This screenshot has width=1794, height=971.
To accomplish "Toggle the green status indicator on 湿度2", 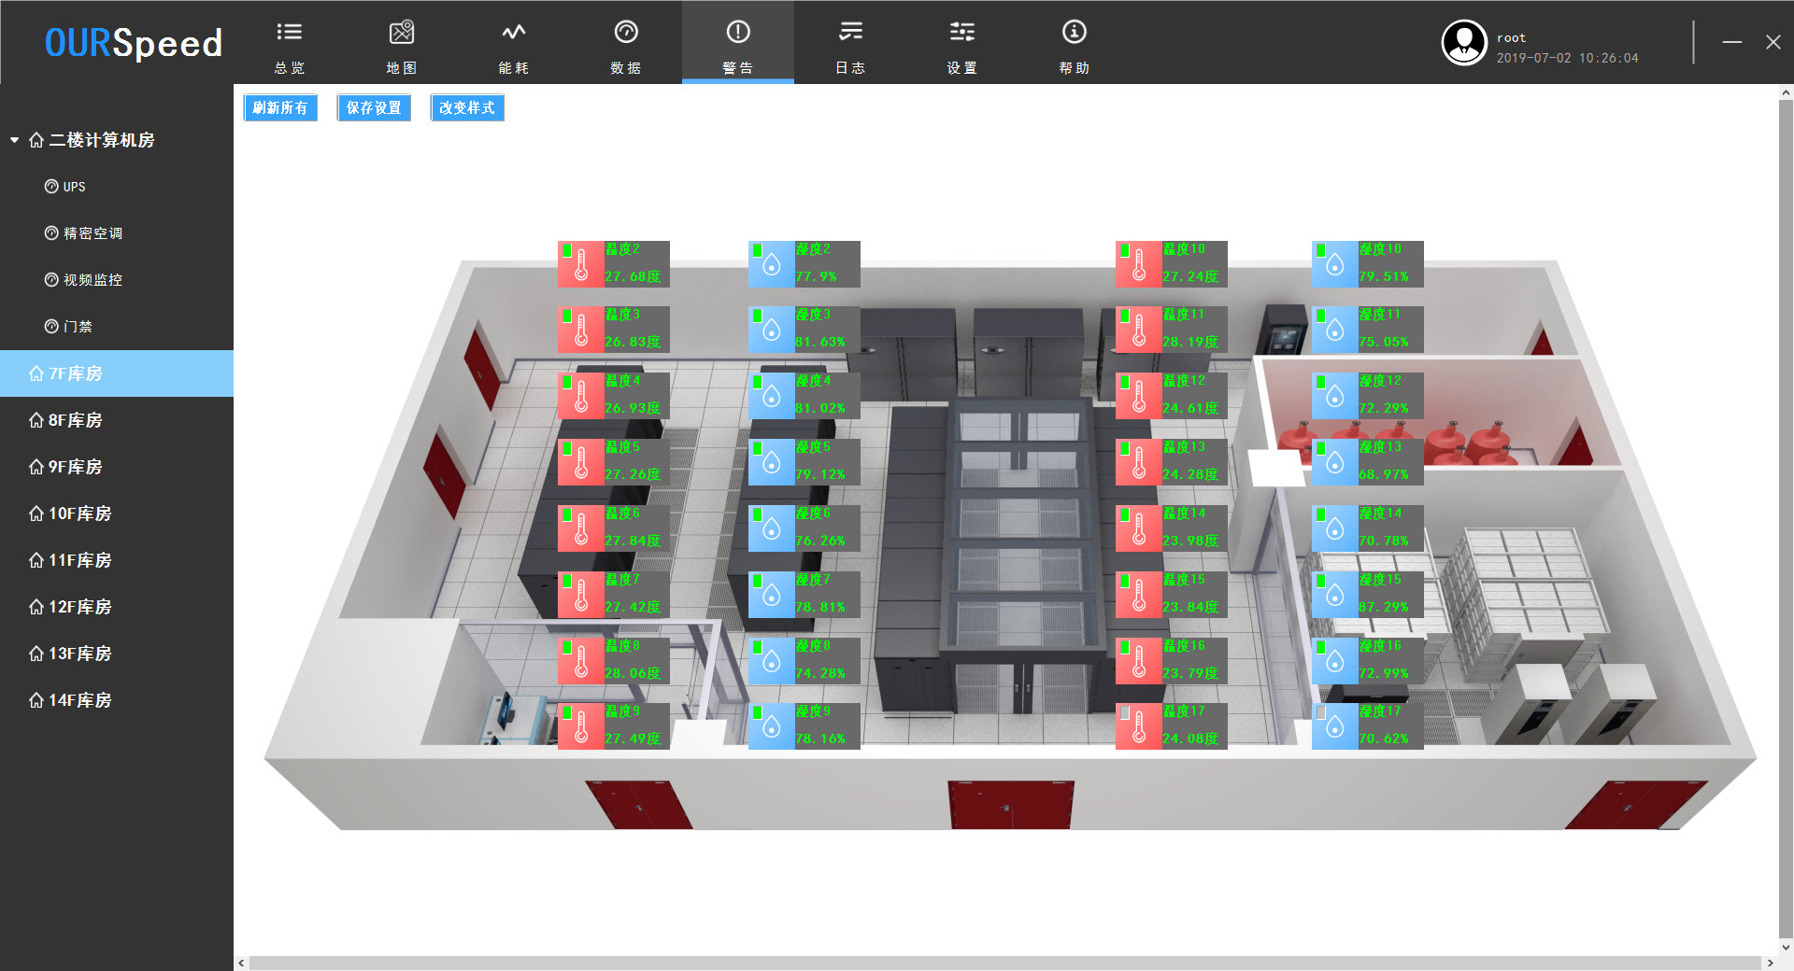I will [758, 251].
